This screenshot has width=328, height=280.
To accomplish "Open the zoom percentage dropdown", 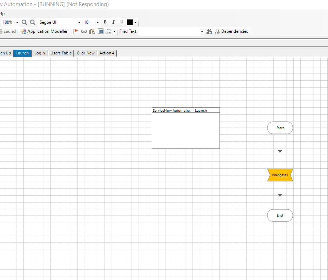I will point(17,22).
